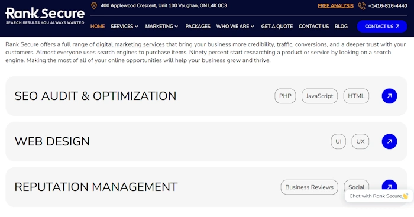Screen dimensions: 414x217
Task: Select the UI tag
Action: point(338,141)
